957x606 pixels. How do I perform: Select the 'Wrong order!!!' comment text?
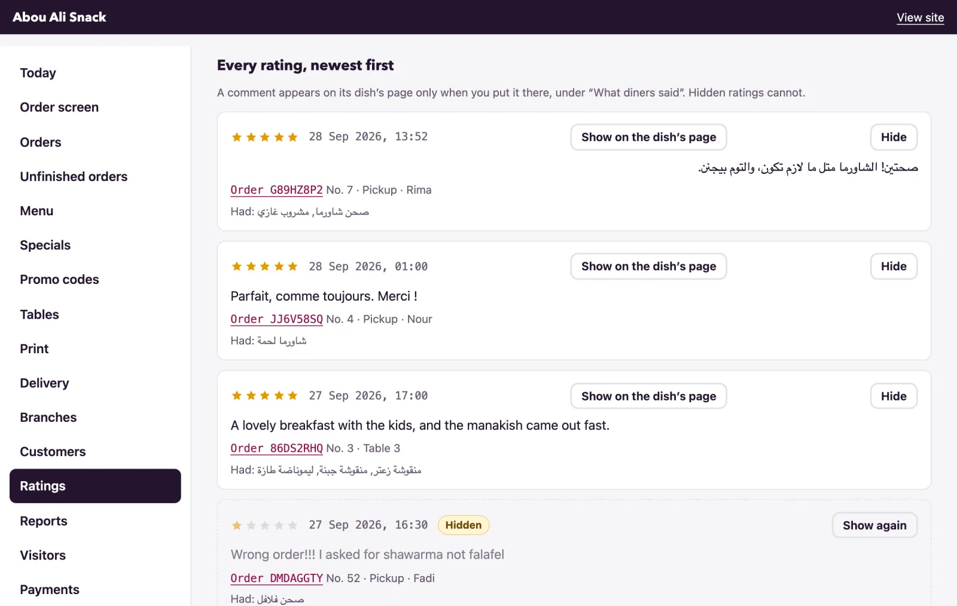point(367,555)
